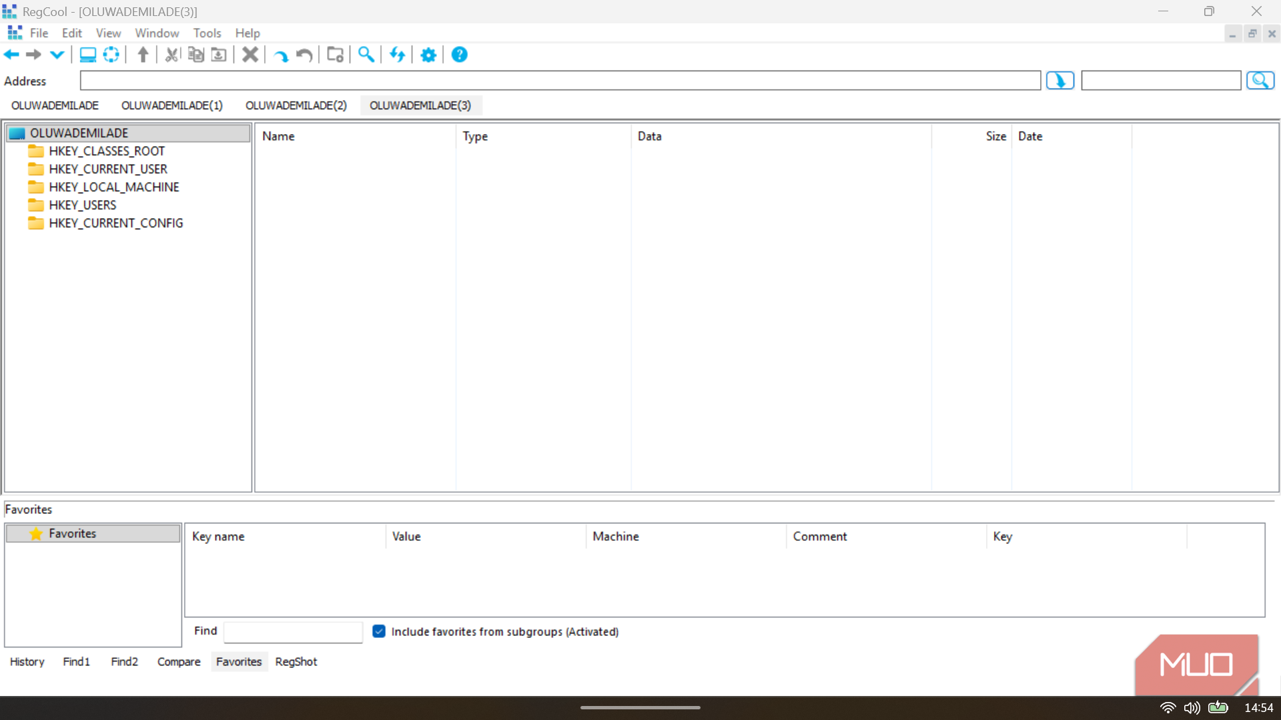Click the Paste icon in toolbar
1281x720 pixels.
[219, 55]
